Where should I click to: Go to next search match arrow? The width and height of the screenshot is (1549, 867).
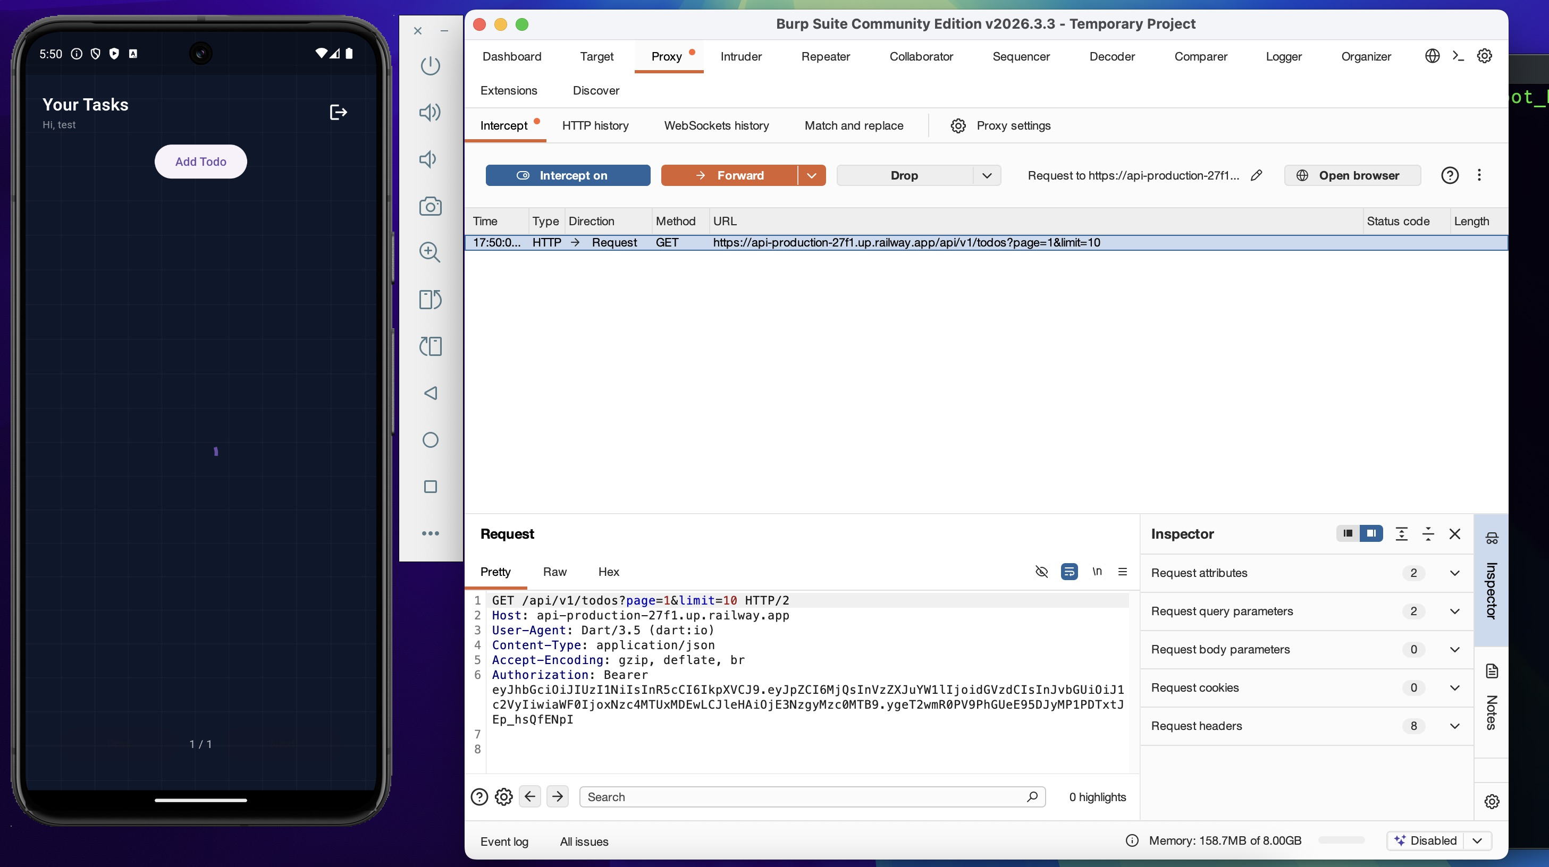558,797
